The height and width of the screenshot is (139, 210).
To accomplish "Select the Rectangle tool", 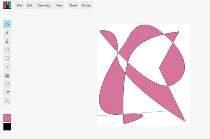I will coord(7,58).
